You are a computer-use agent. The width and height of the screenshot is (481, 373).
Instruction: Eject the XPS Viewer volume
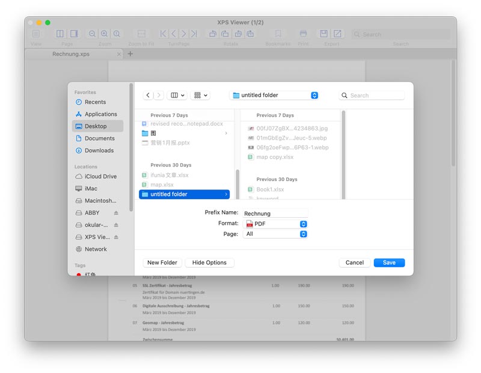point(116,237)
